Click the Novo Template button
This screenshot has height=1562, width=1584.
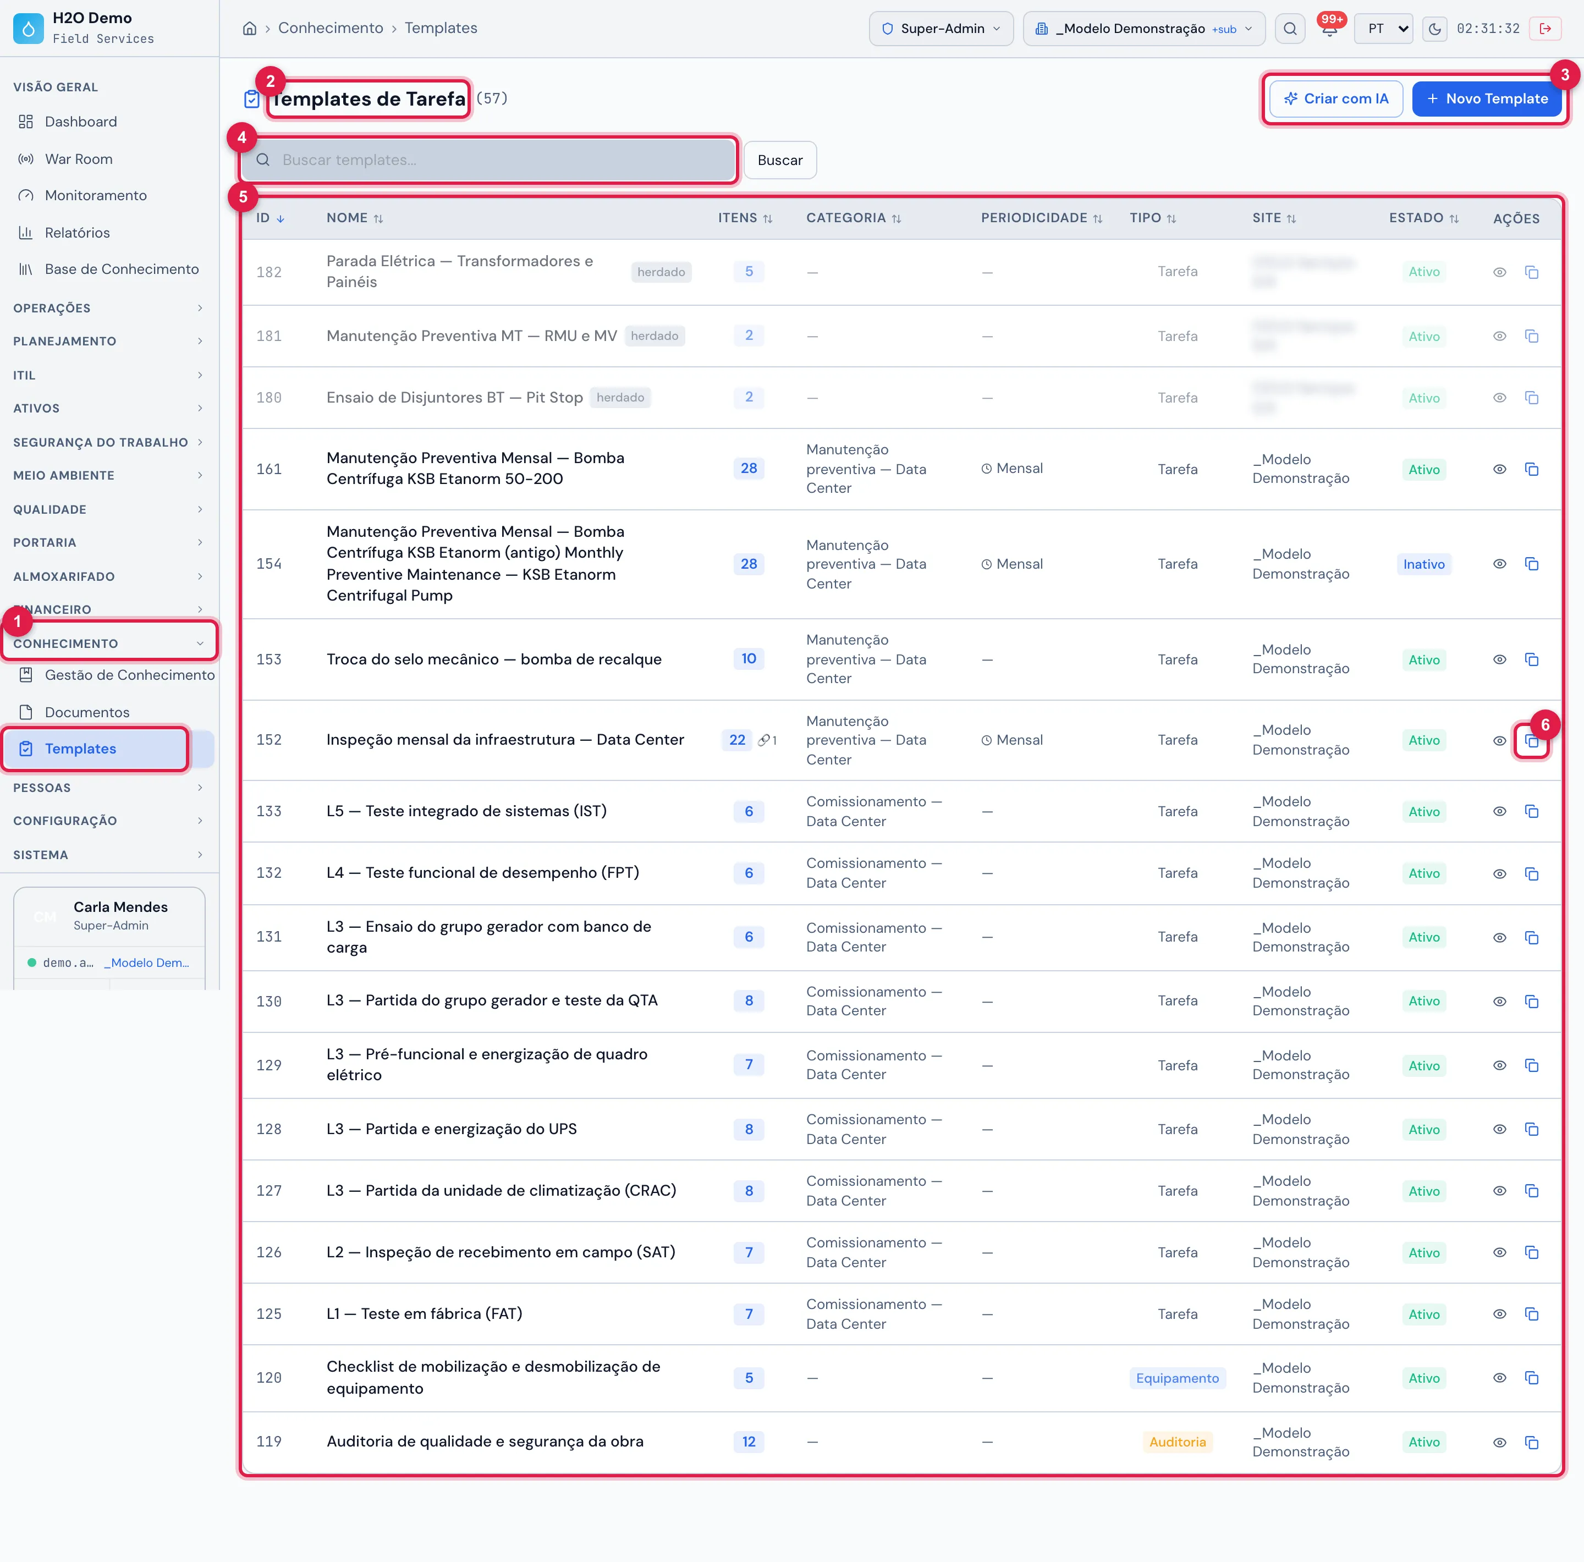coord(1487,98)
